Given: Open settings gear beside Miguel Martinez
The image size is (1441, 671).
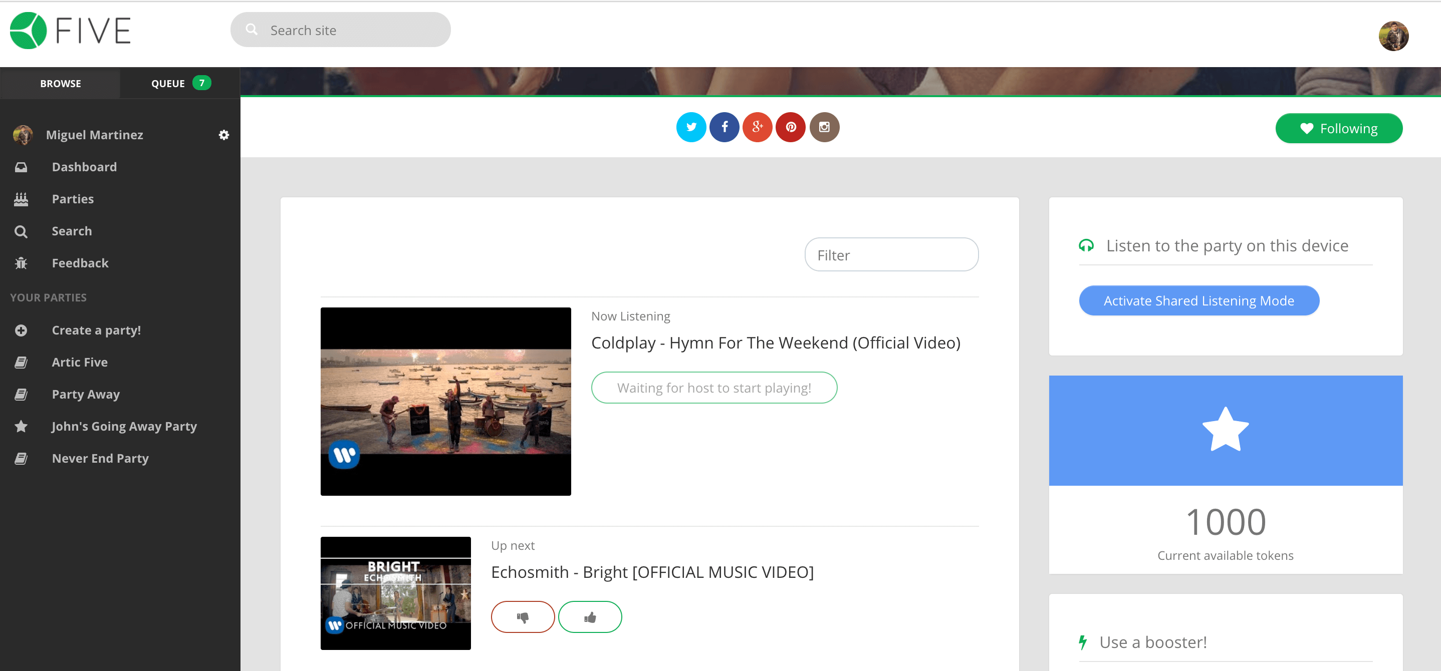Looking at the screenshot, I should tap(224, 135).
